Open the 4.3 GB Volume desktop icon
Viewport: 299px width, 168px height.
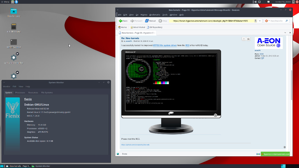[14, 28]
